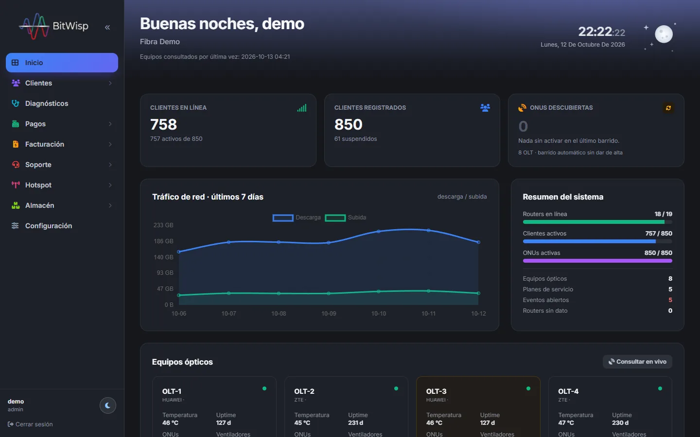Click the Routers en línea progress bar
This screenshot has height=437, width=700.
pyautogui.click(x=597, y=222)
